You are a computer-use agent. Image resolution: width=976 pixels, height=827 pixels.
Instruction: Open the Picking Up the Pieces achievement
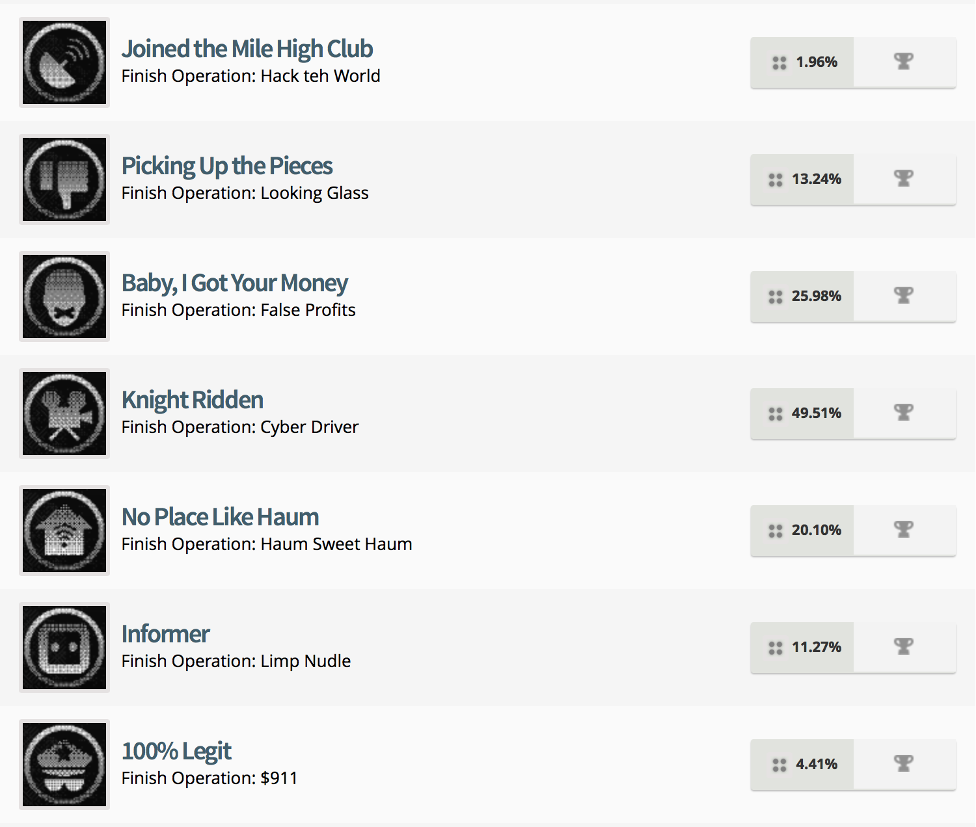coord(226,166)
